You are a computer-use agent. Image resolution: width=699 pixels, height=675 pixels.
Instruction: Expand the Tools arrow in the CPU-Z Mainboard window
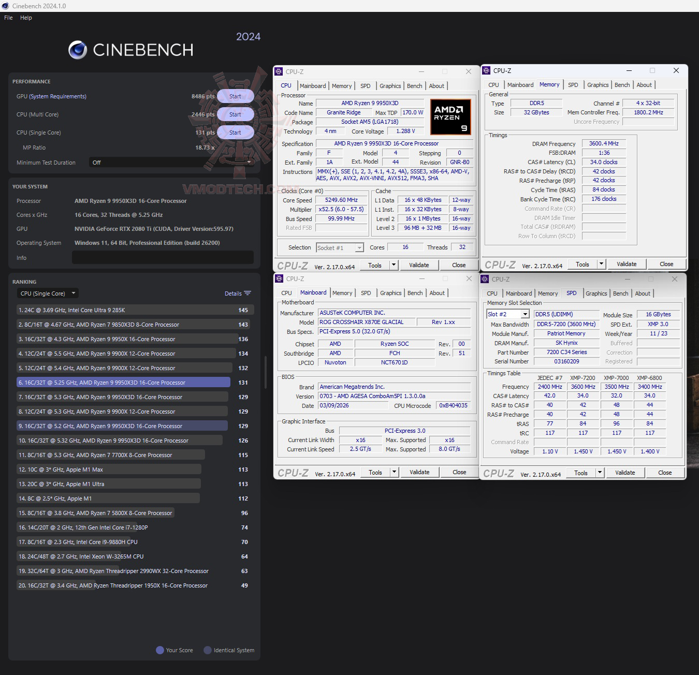pos(394,472)
